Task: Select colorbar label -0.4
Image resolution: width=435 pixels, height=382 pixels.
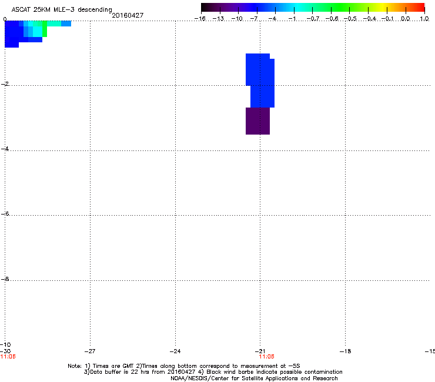Action: click(369, 19)
